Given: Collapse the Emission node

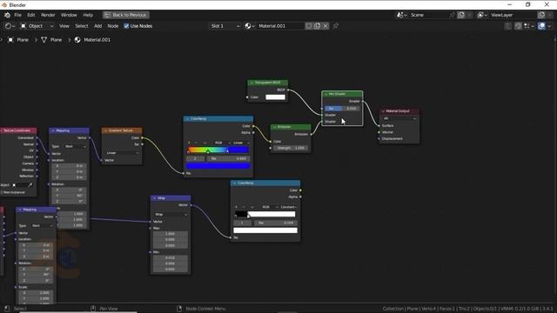Looking at the screenshot, I should point(274,127).
